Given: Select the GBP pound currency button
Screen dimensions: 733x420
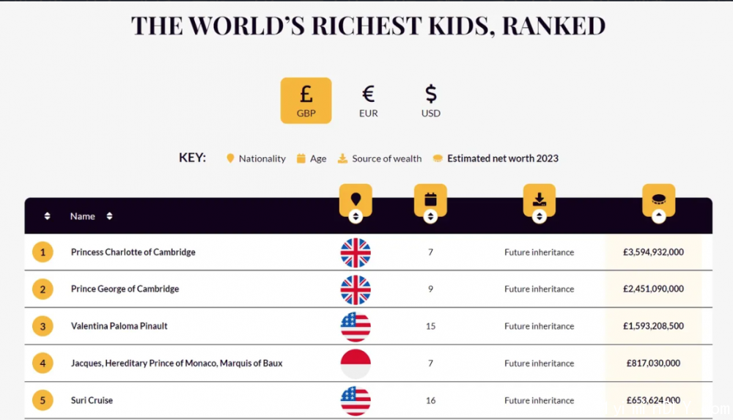Looking at the screenshot, I should (x=306, y=100).
